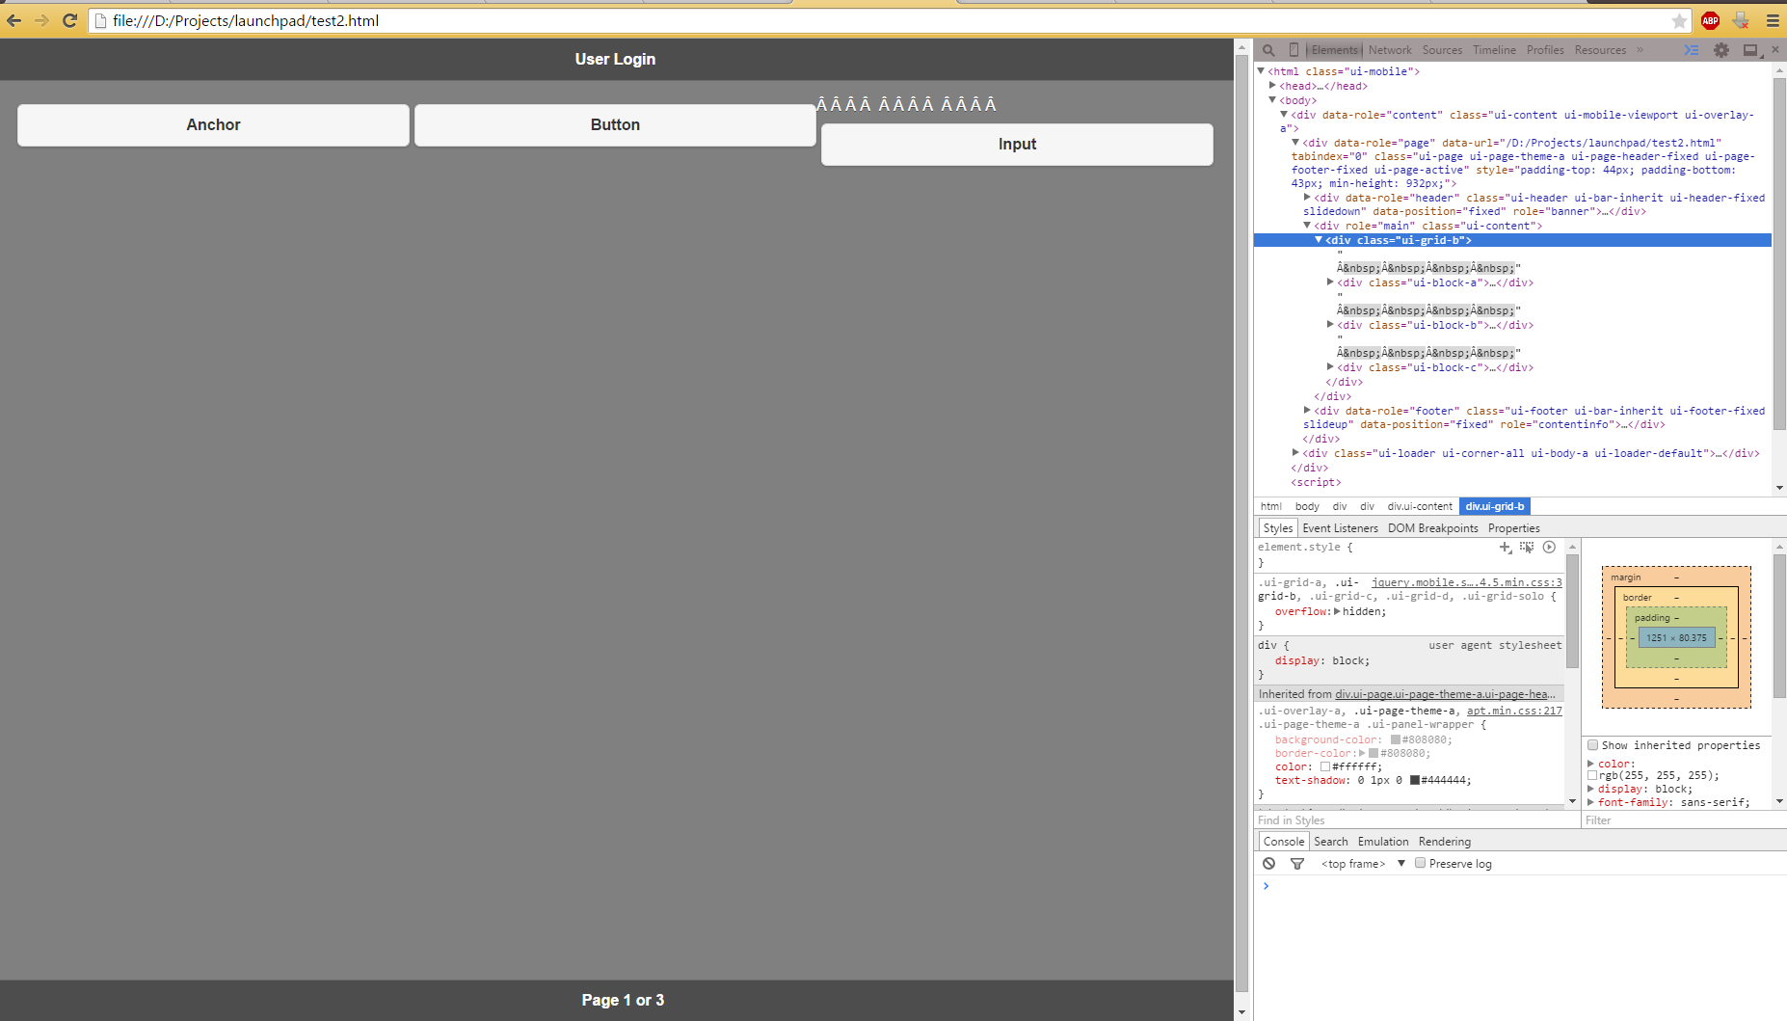Show more DevTools tabs chevron

1640,50
